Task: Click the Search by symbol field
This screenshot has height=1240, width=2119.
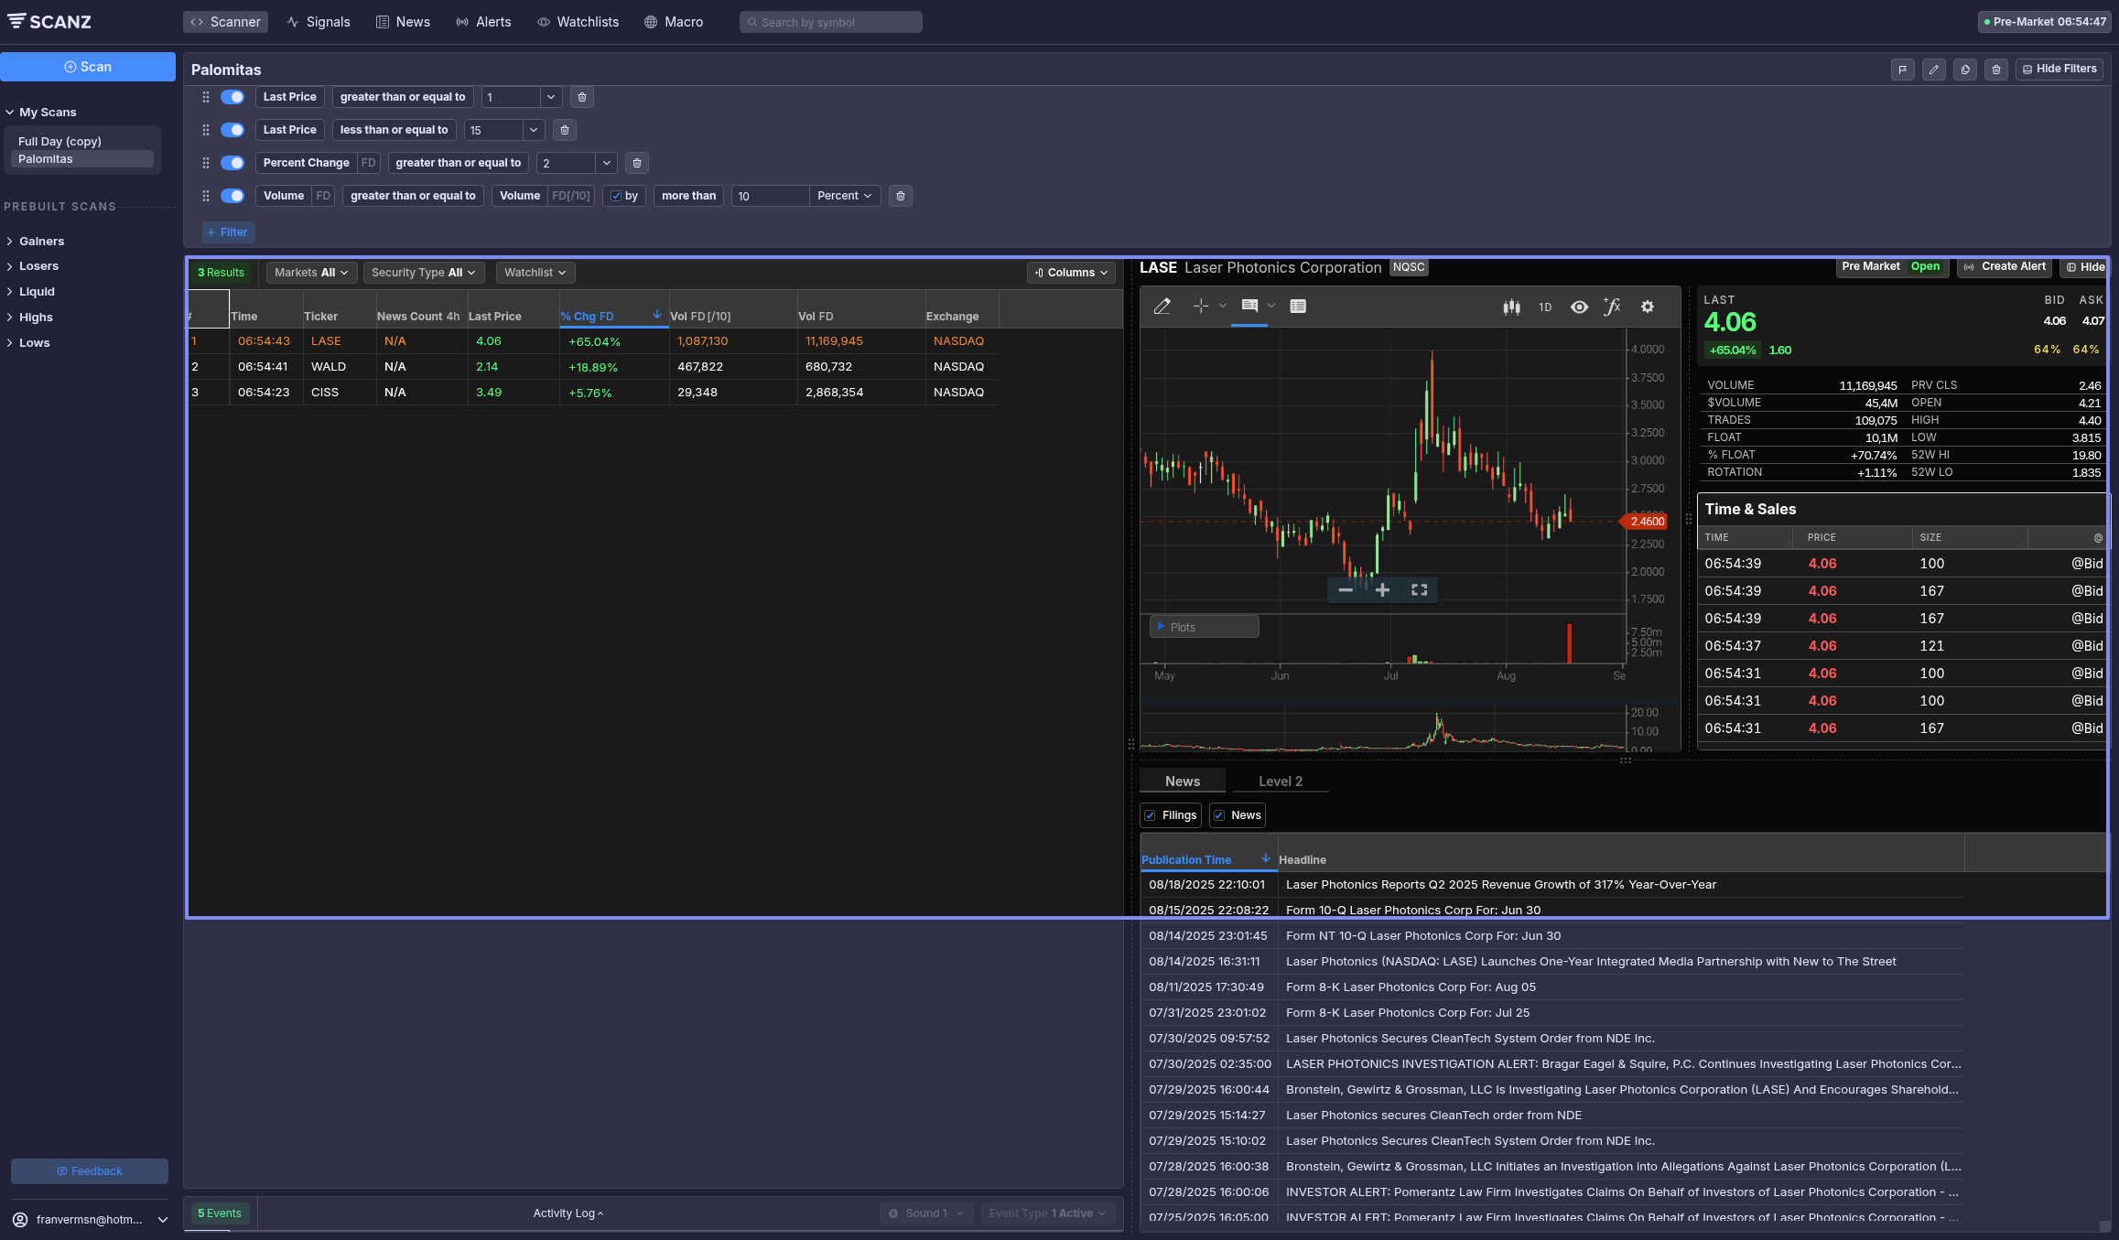Action: (830, 22)
